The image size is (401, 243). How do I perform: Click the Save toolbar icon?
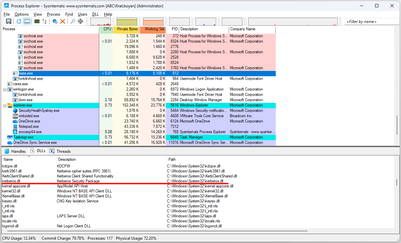pos(9,21)
